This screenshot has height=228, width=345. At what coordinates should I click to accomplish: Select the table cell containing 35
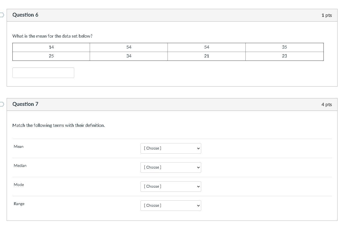pos(284,47)
